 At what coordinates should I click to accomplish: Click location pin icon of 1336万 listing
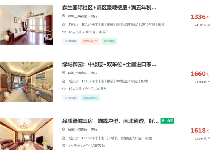pyautogui.click(x=64, y=16)
